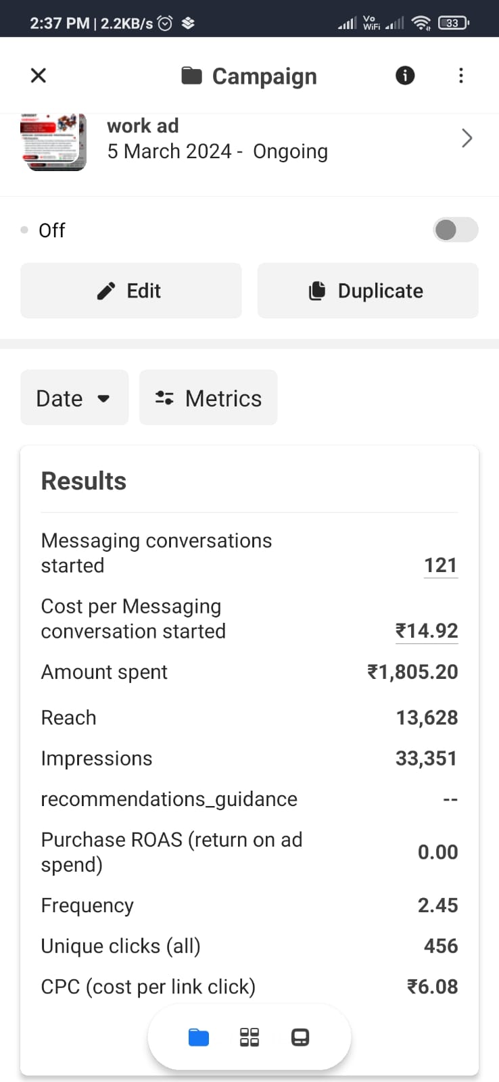Switch to ads view icon in bottom bar
Viewport: 499px width, 1082px height.
pyautogui.click(x=300, y=1037)
